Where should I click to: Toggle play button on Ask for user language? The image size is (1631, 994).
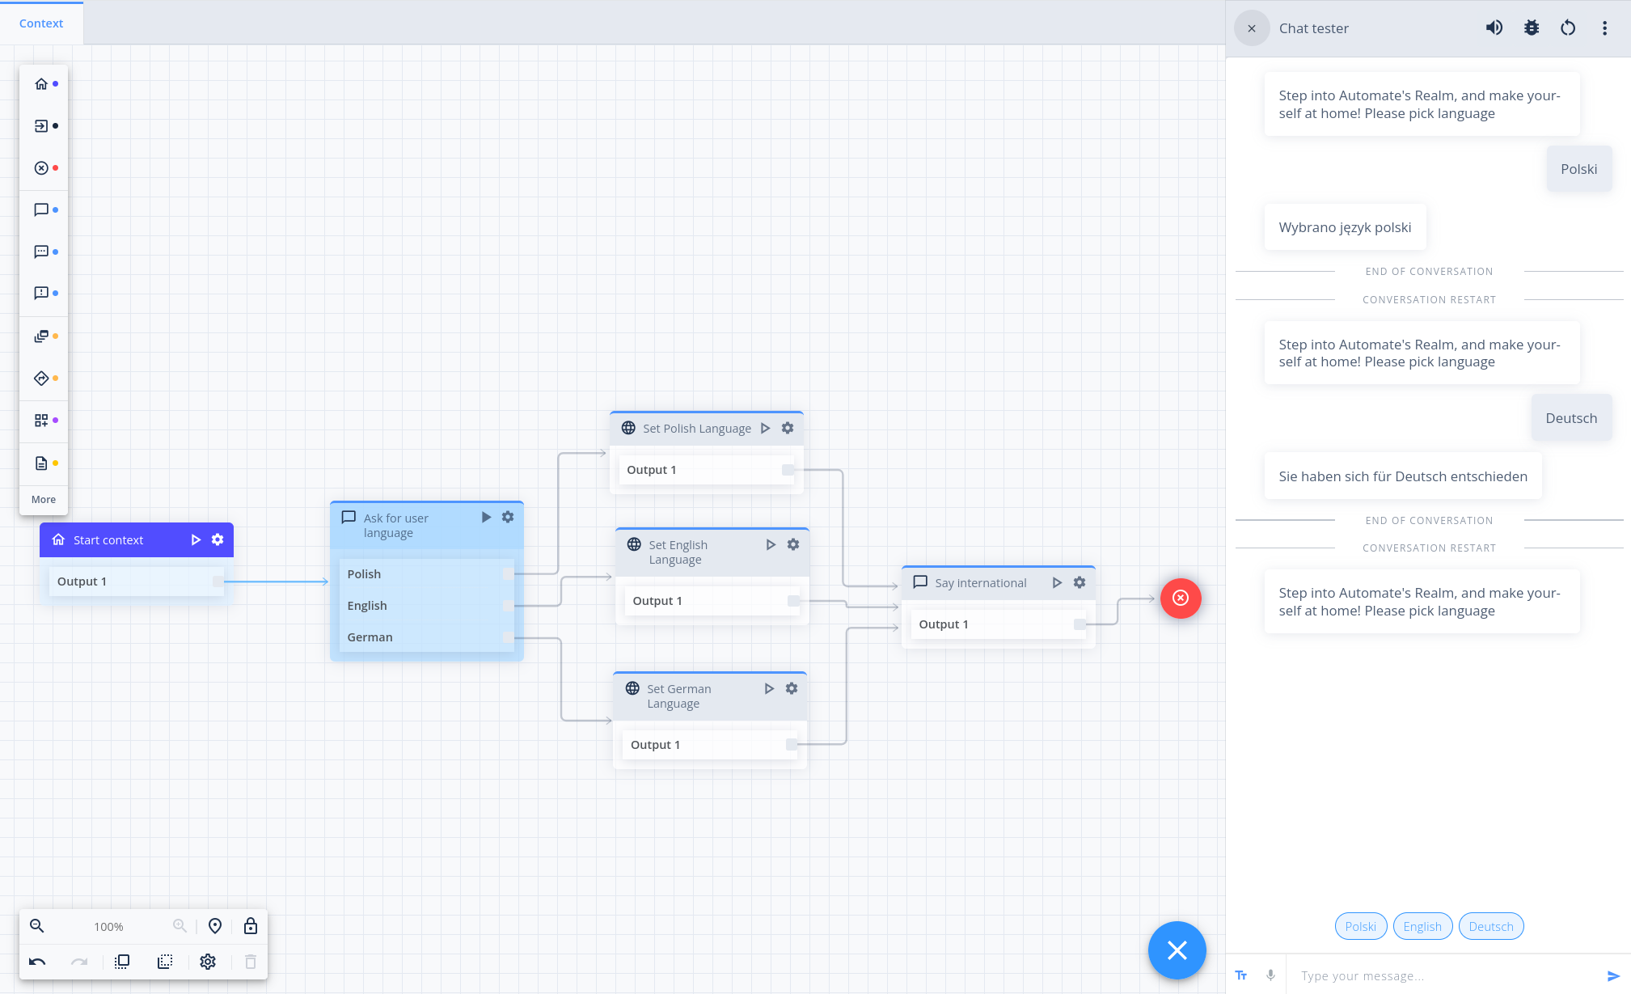(484, 518)
